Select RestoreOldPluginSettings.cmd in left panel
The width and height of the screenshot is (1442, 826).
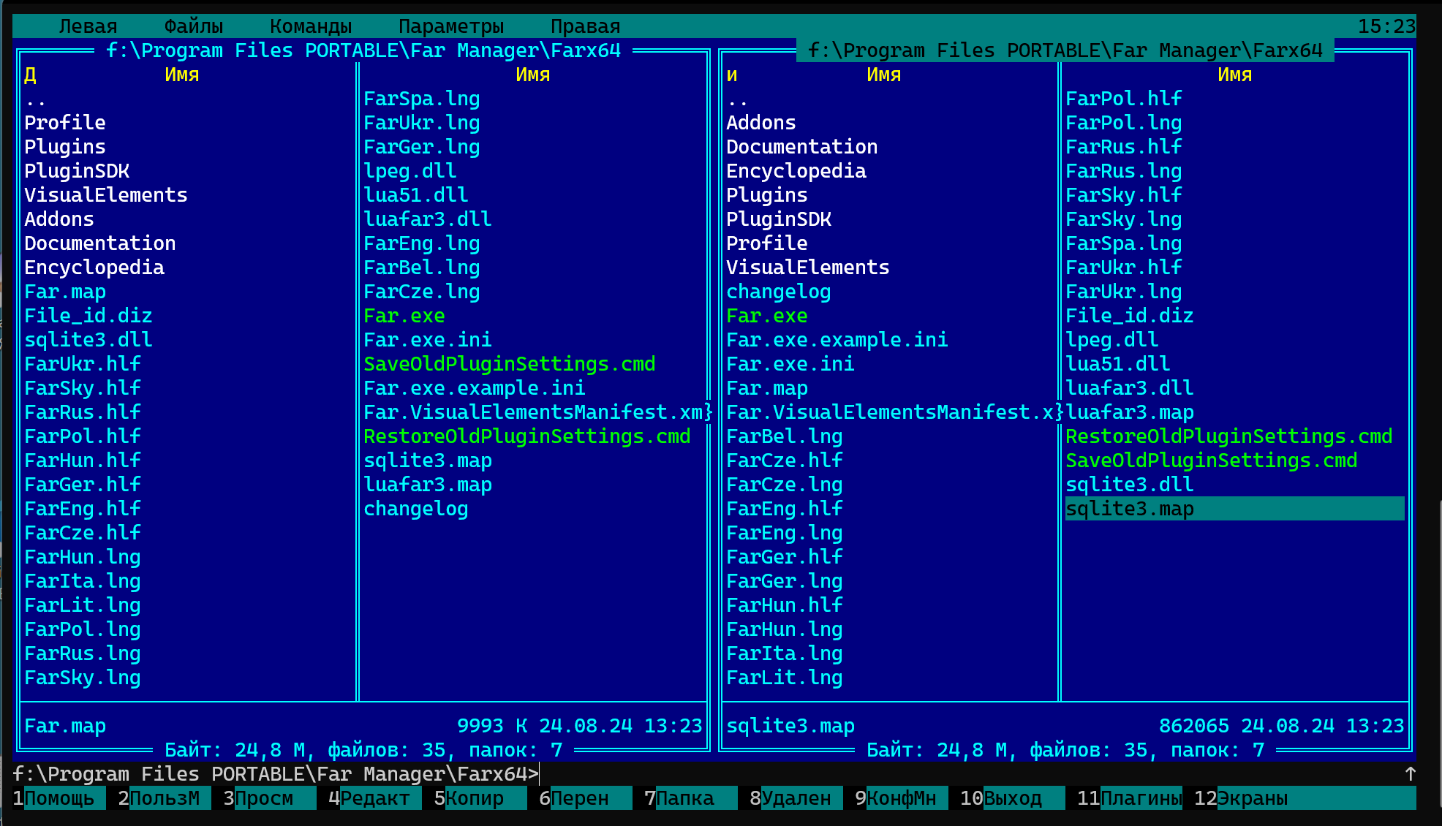tap(527, 436)
